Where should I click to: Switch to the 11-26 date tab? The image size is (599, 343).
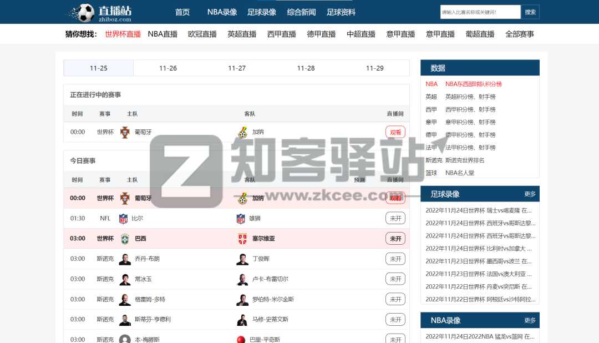pyautogui.click(x=167, y=67)
